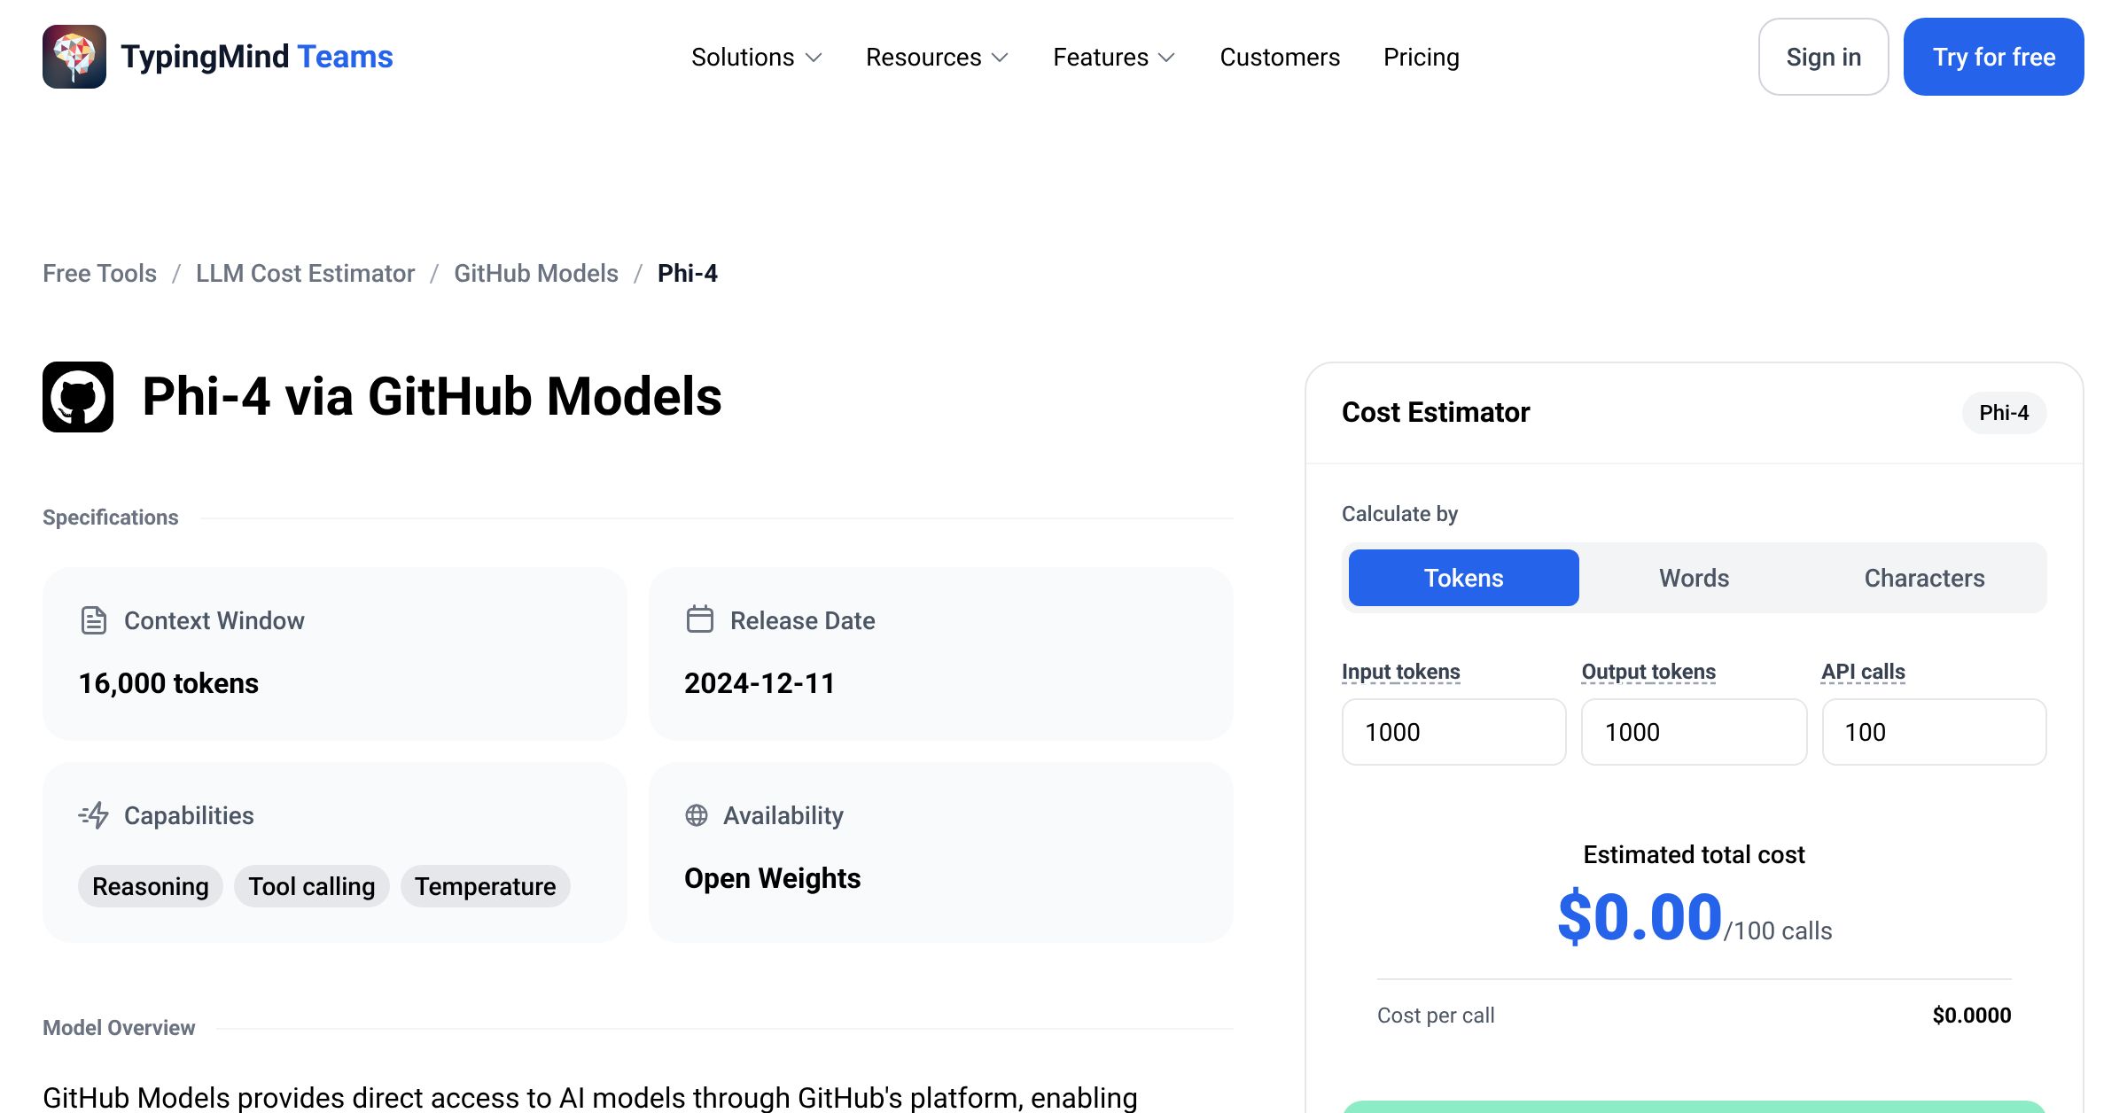Click the Phi-4 via GitHub Models heading
The image size is (2127, 1113).
[x=432, y=396]
